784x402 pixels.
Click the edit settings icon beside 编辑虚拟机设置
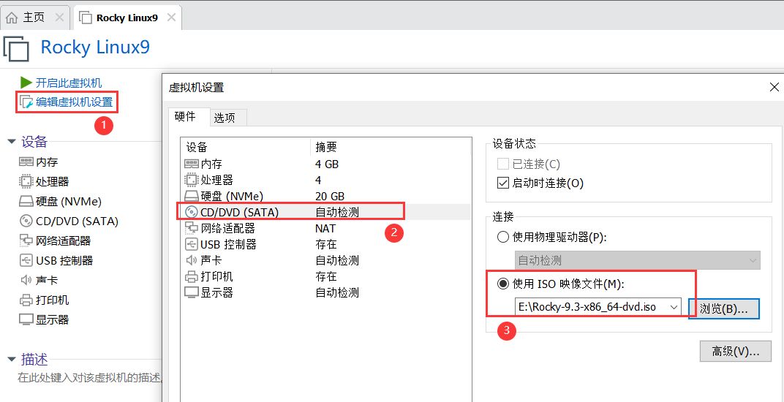click(x=26, y=103)
